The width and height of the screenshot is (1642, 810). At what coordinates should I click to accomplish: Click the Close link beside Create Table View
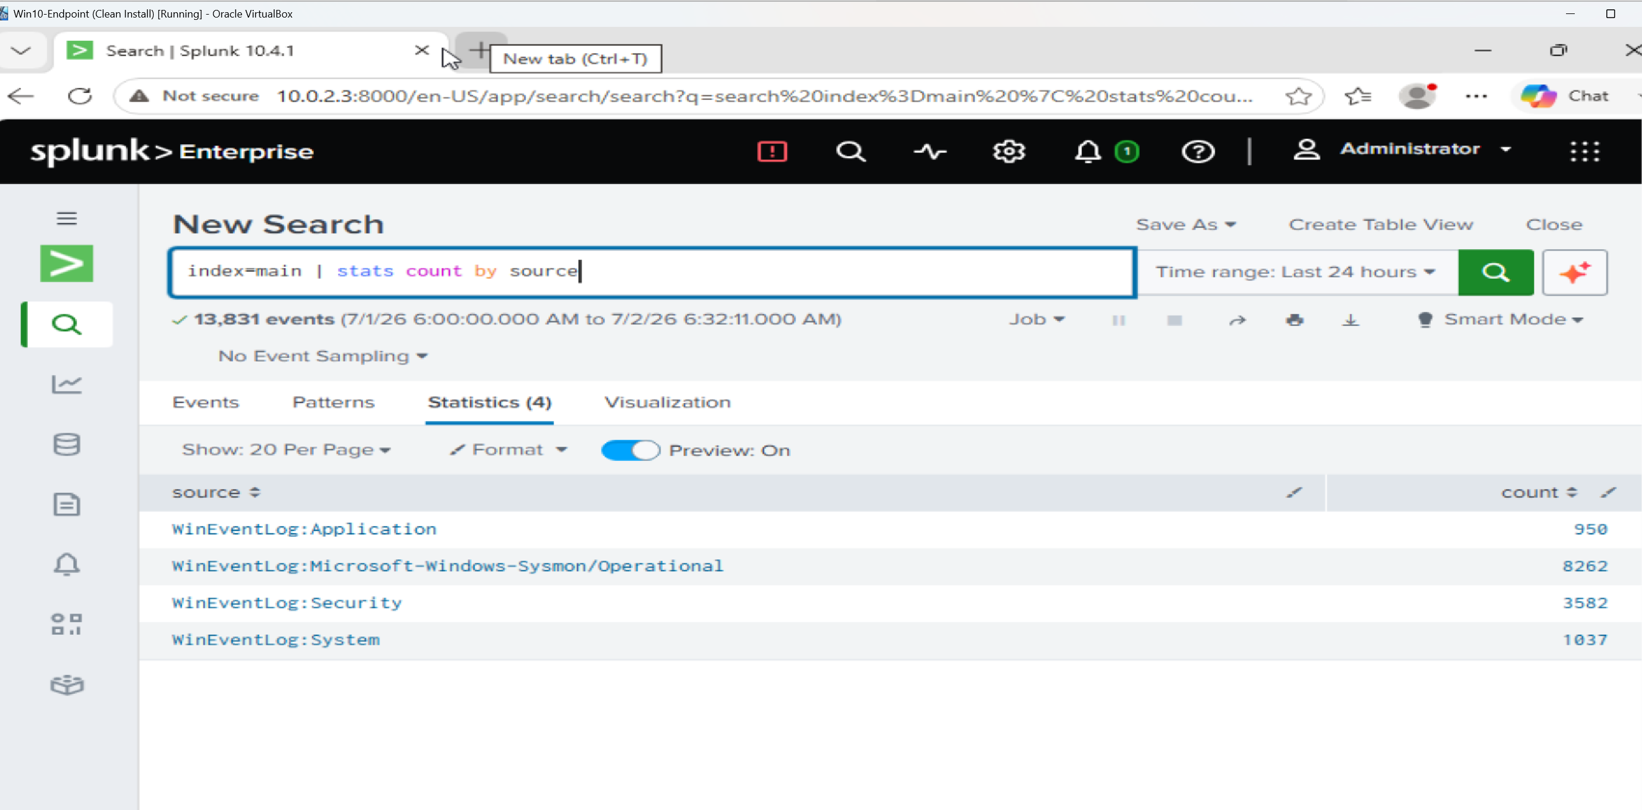coord(1553,225)
